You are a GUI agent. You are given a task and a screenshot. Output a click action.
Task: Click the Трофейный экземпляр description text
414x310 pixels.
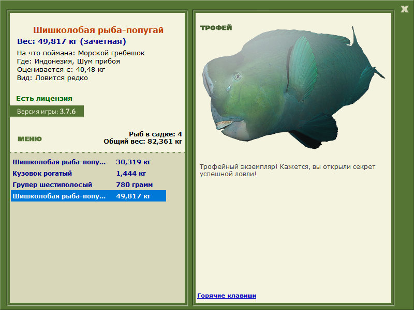tap(287, 171)
